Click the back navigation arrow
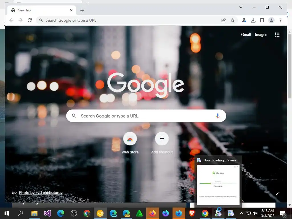Screen dimensions: 292x219 [x=11, y=20]
